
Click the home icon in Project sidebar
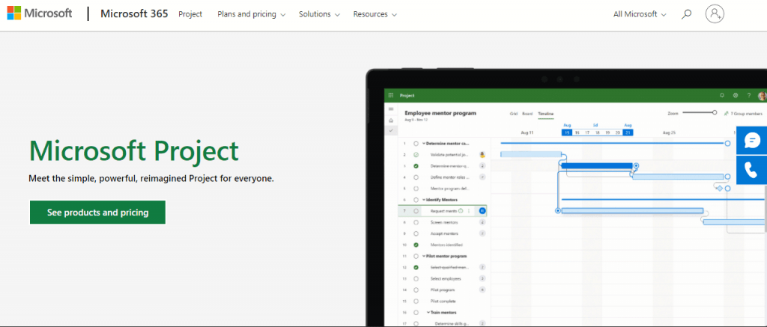click(391, 120)
